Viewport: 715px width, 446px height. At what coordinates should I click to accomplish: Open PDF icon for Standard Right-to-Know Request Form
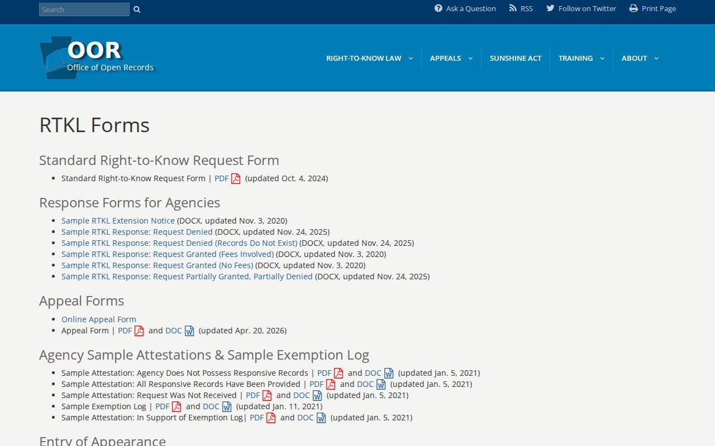coord(236,179)
